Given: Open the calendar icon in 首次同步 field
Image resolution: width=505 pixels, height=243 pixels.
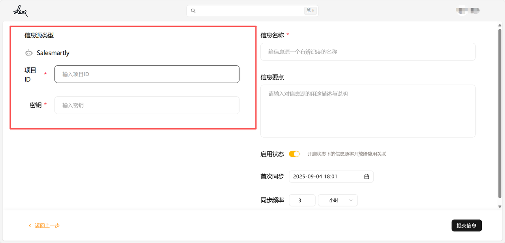Looking at the screenshot, I should (x=367, y=177).
